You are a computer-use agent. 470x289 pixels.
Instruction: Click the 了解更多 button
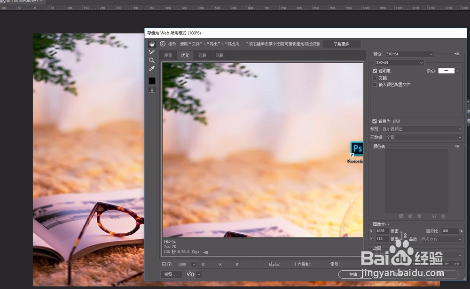341,44
